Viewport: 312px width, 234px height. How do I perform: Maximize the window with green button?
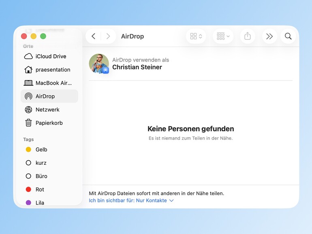tap(43, 36)
